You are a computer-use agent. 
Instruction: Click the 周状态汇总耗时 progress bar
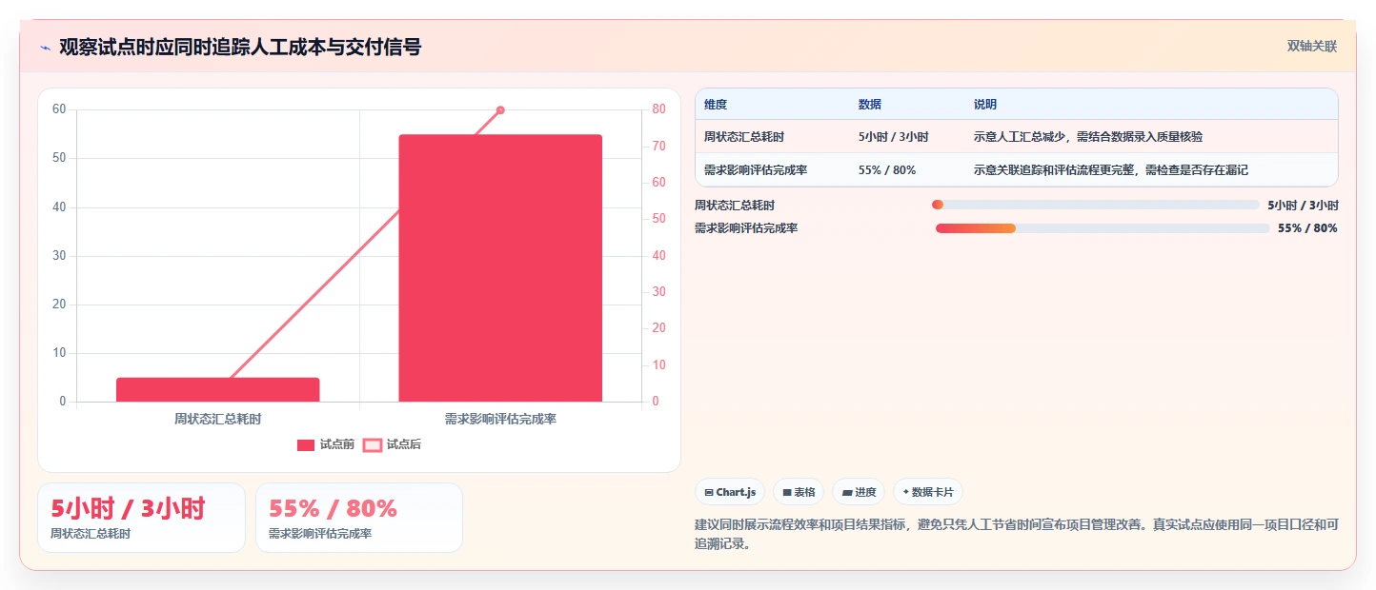(x=1096, y=205)
